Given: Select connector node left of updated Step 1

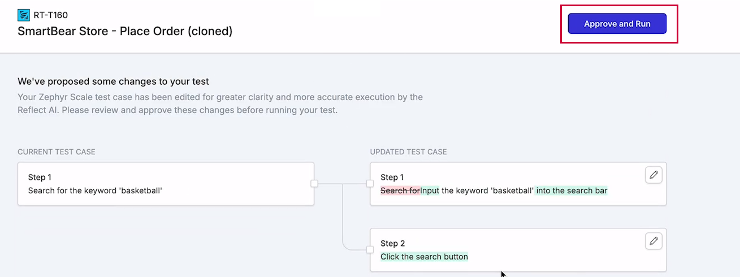Looking at the screenshot, I should [x=370, y=184].
